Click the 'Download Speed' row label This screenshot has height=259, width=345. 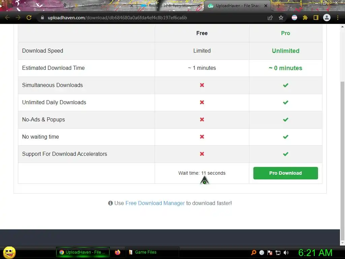(x=42, y=51)
